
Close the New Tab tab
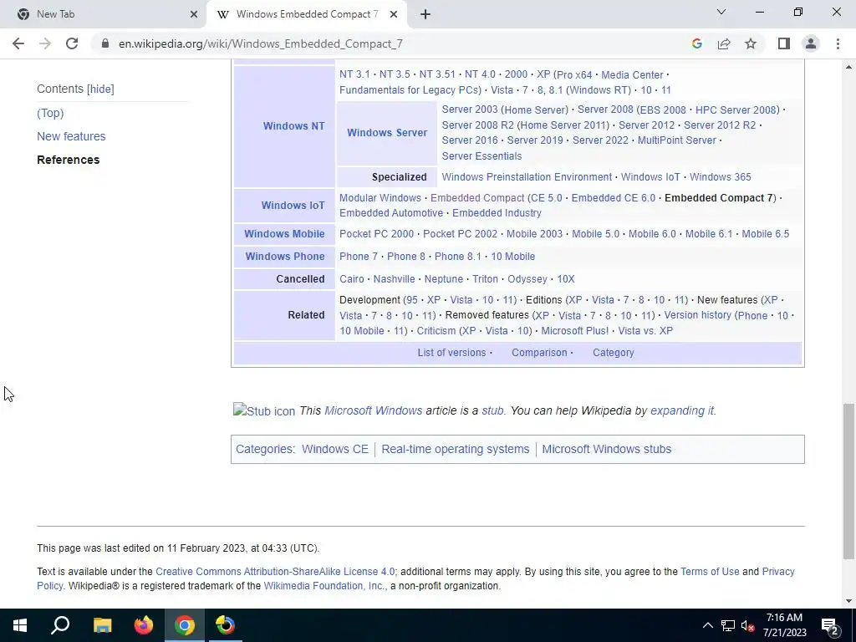[x=194, y=14]
